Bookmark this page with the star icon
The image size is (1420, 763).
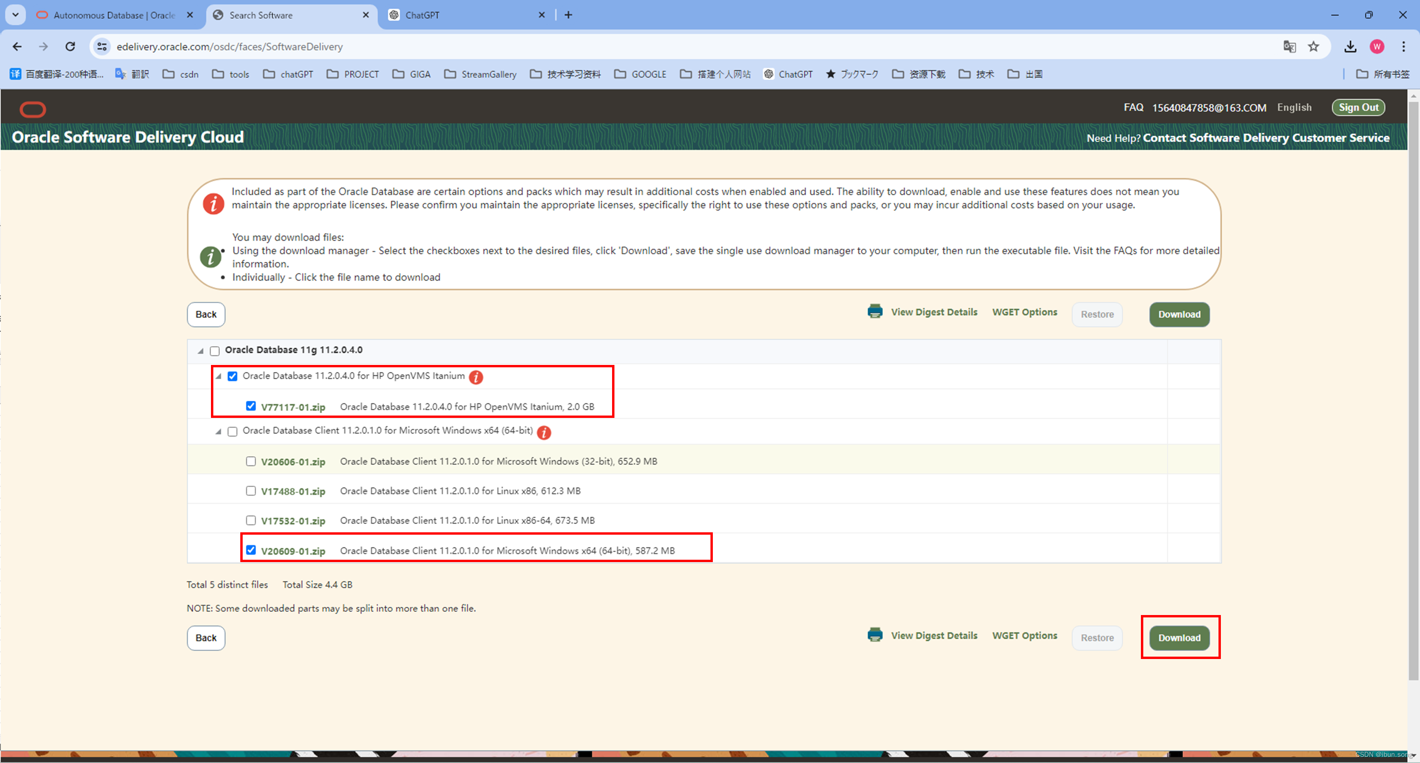click(1314, 47)
